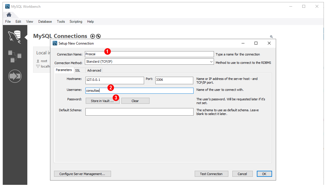The height and width of the screenshot is (188, 327).
Task: Click Store in Vault button
Action: coord(103,101)
